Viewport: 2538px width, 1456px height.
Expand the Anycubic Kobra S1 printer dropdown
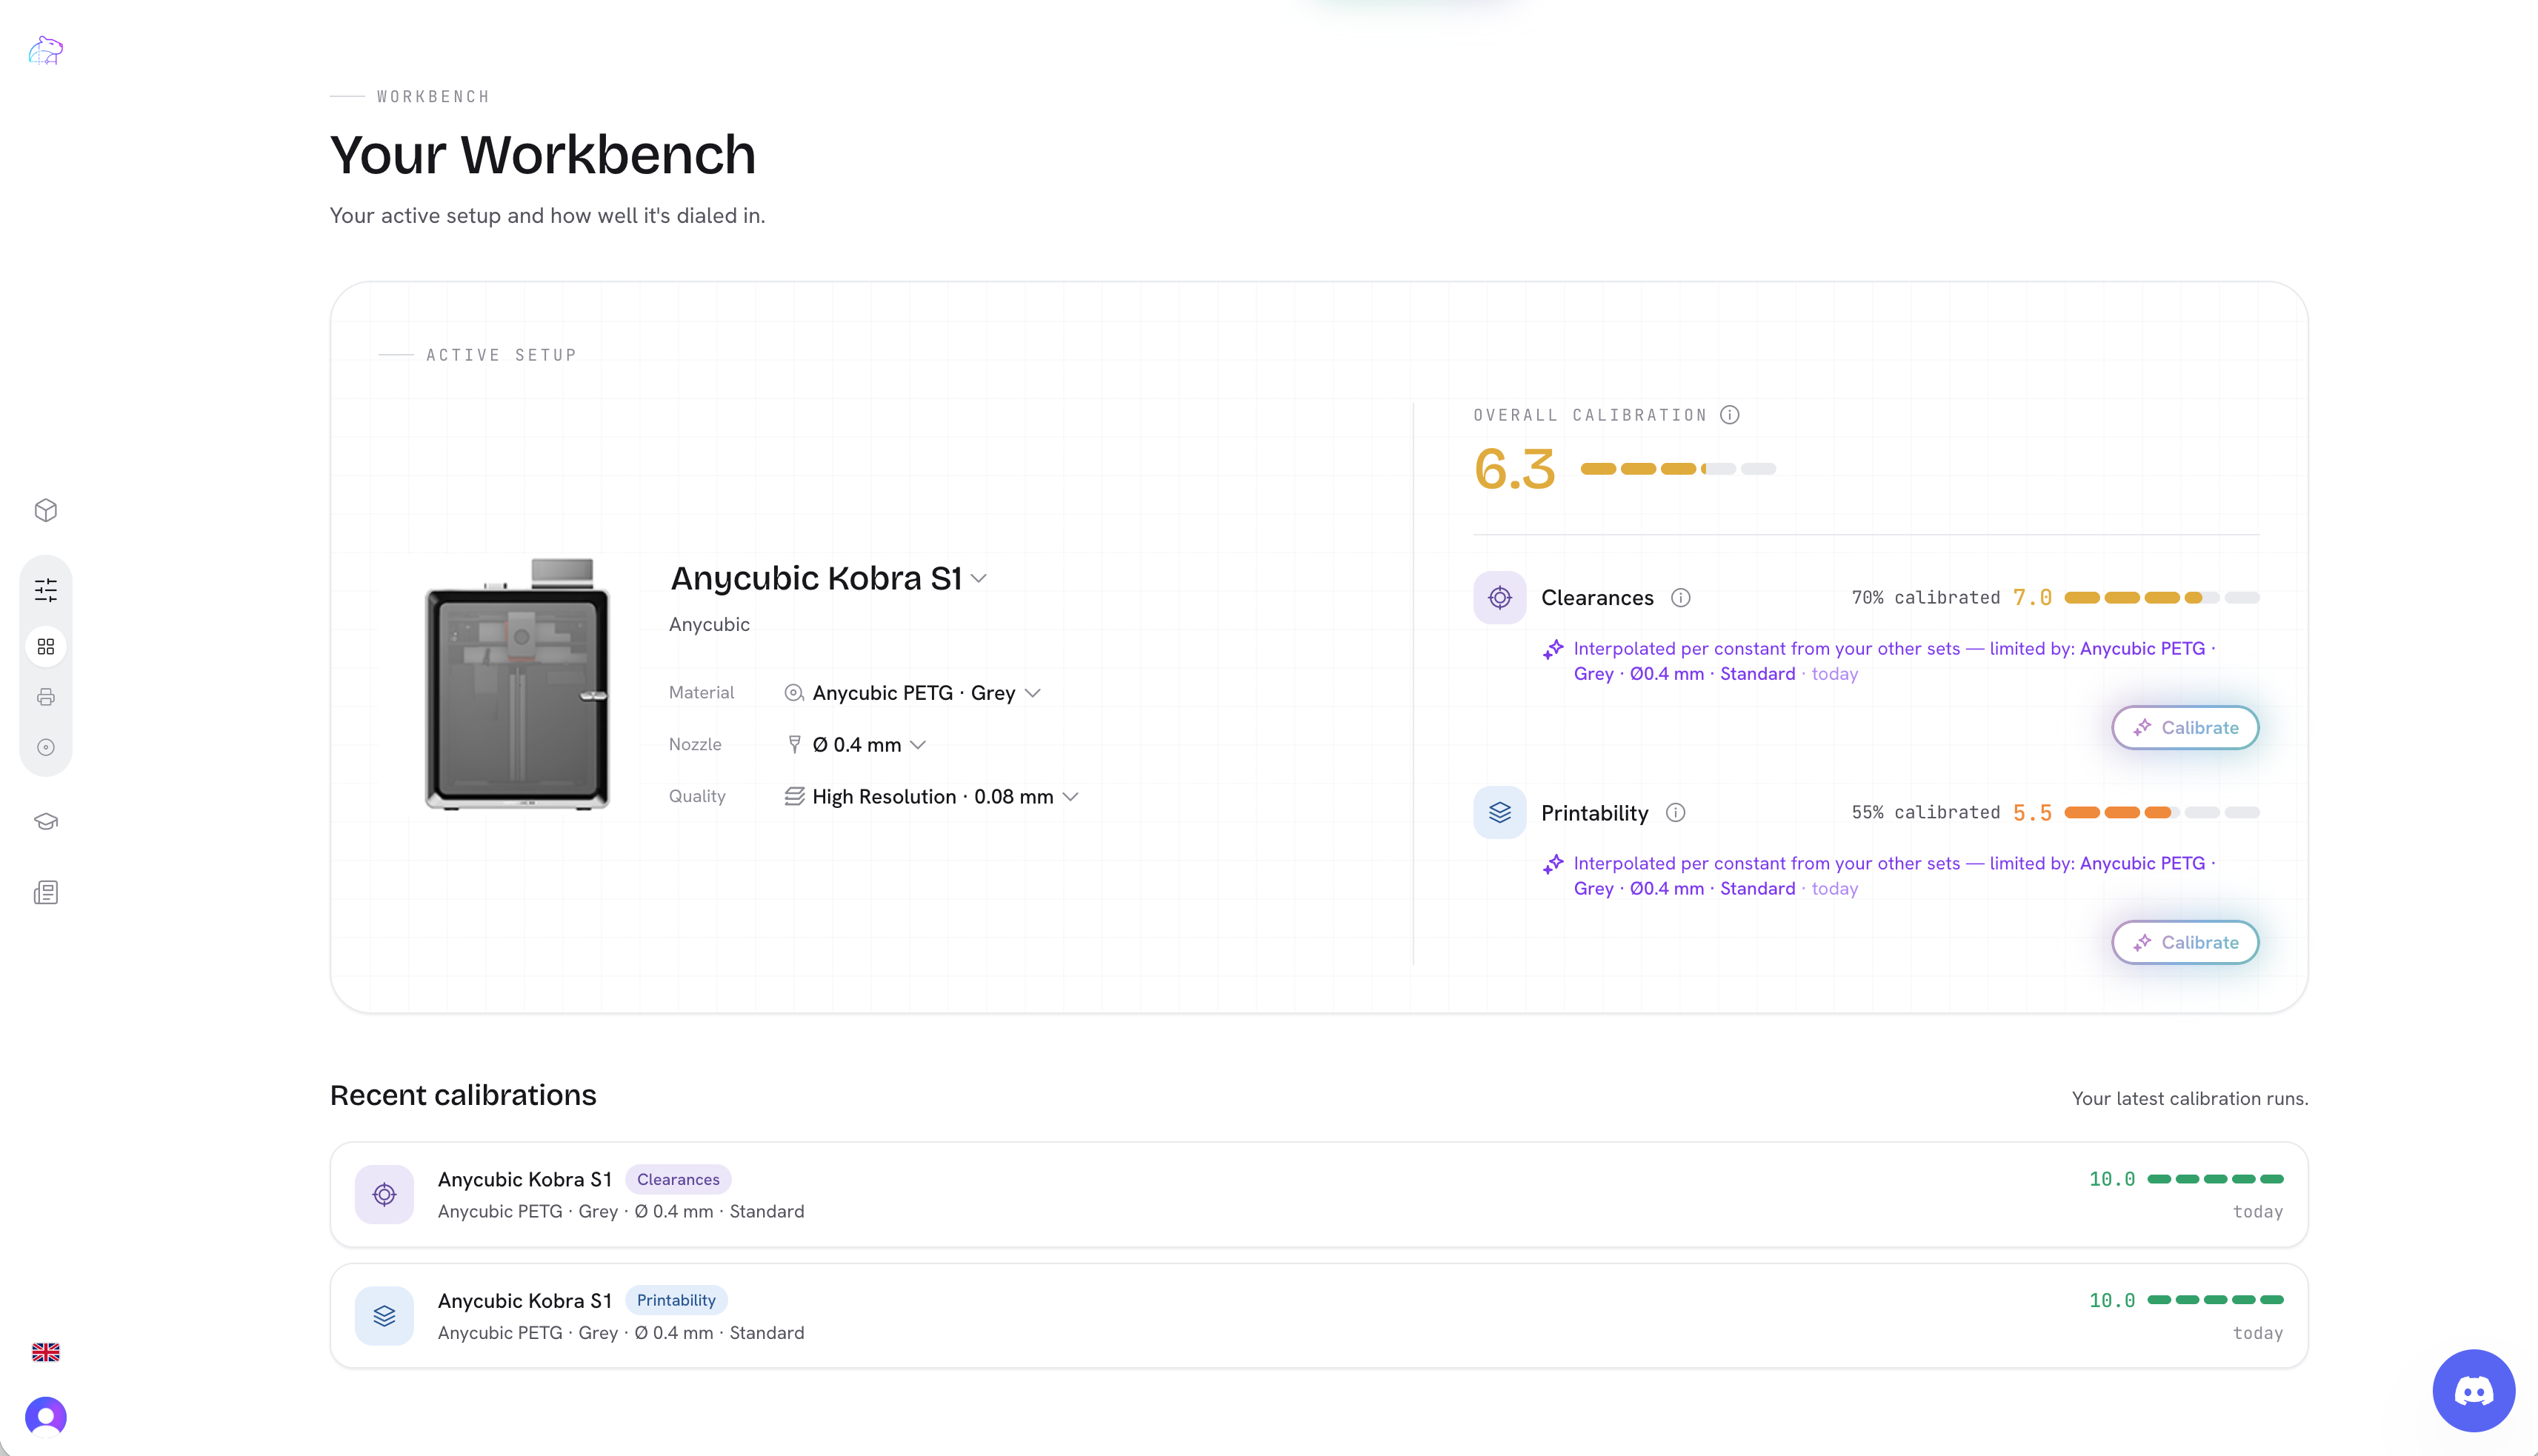(x=829, y=578)
